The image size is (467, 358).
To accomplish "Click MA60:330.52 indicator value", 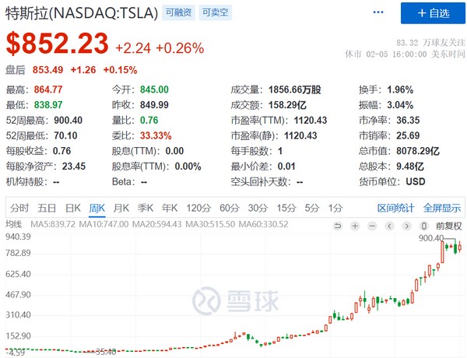I will point(263,224).
